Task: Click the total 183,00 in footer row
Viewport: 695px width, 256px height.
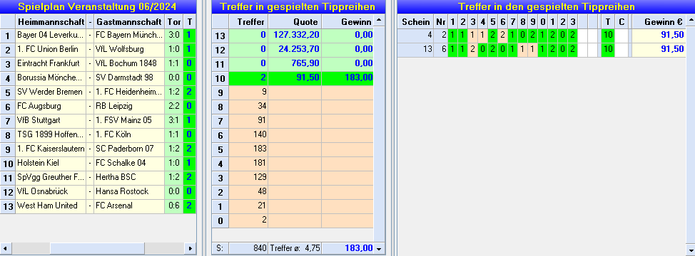Action: (x=347, y=248)
